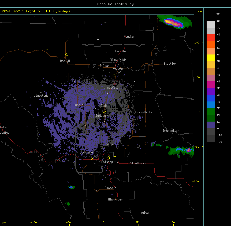Image resolution: width=231 pixels, height=226 pixels.
Task: Click the Didsbury town label
Action: click(103, 116)
